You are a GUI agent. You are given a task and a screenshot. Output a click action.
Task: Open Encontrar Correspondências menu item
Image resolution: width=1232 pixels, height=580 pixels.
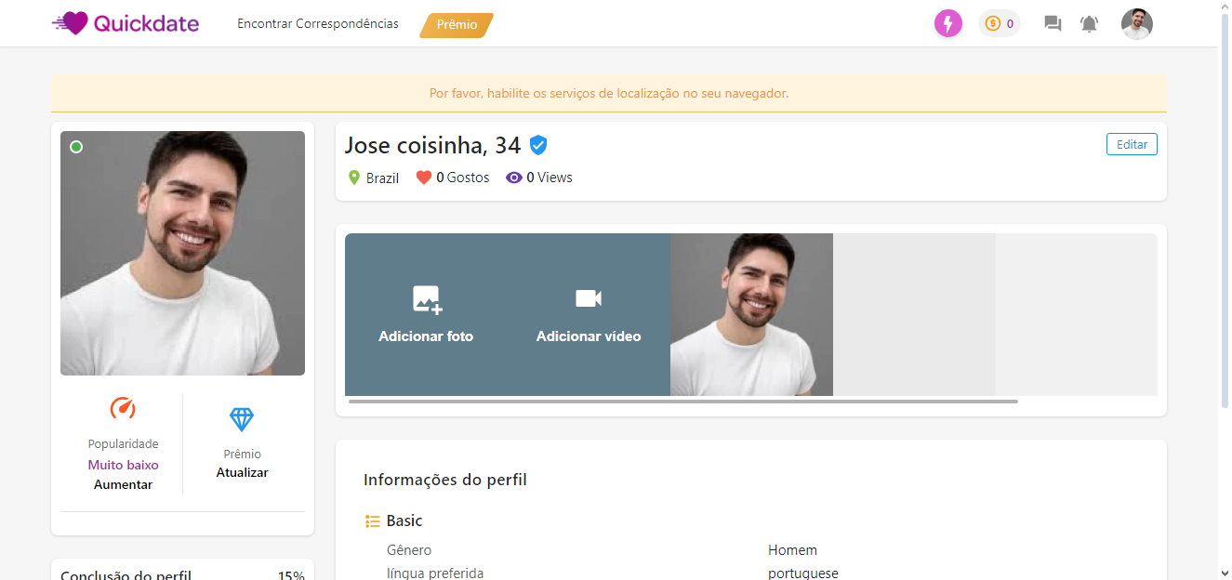pyautogui.click(x=318, y=24)
